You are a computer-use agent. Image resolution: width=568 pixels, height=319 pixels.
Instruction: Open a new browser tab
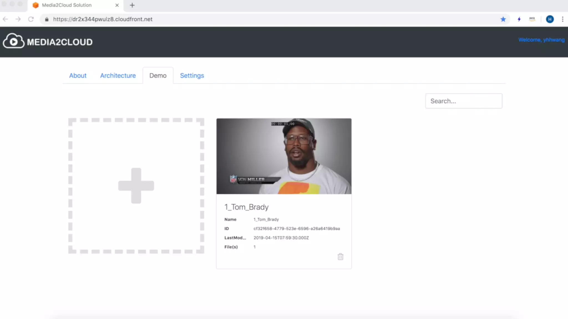click(x=132, y=5)
